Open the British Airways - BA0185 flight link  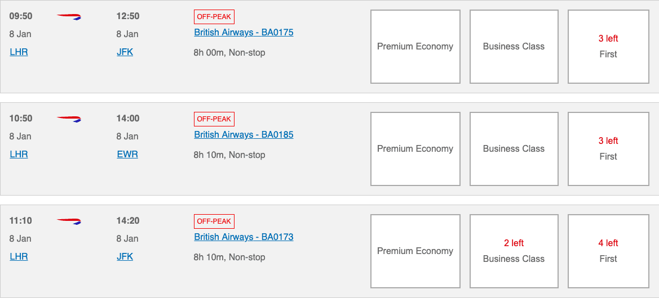tap(244, 135)
